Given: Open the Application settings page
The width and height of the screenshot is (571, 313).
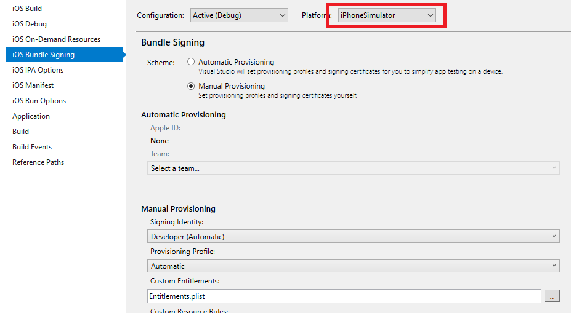Looking at the screenshot, I should click(x=31, y=116).
